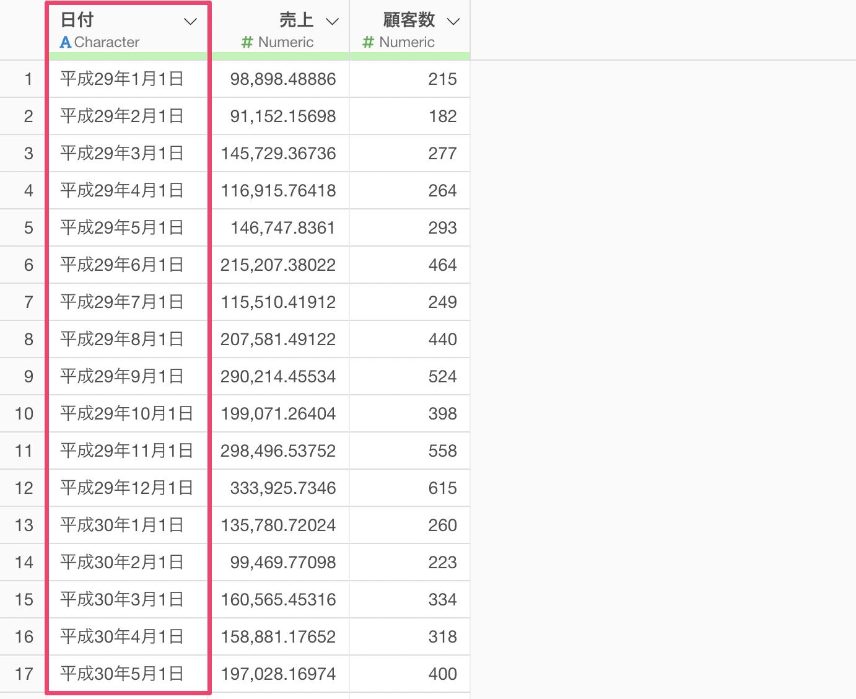This screenshot has height=699, width=856.
Task: Click sales value 197,028.16974
Action: 279,674
